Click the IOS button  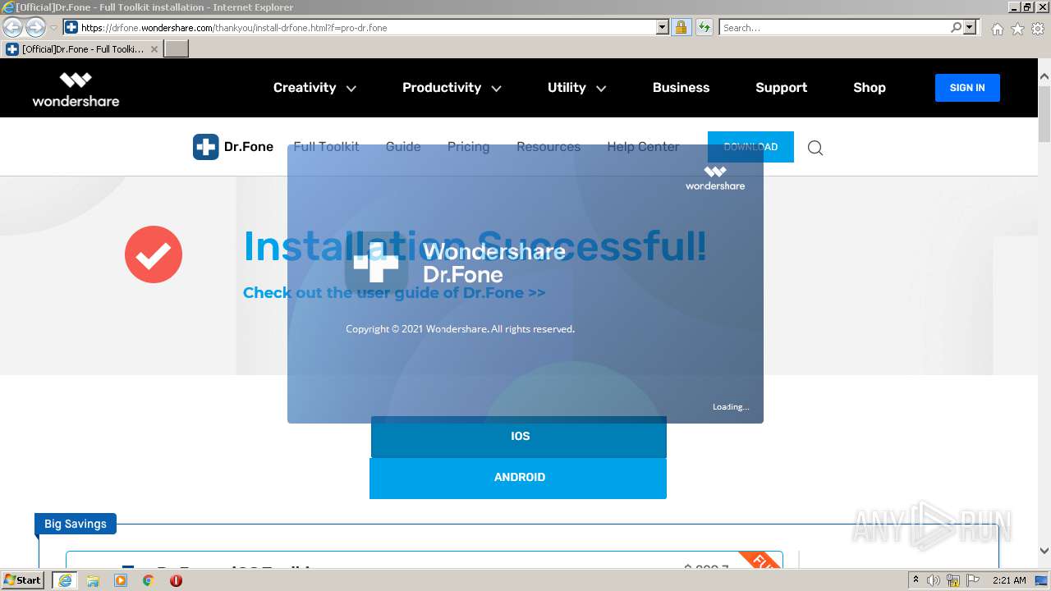coord(519,437)
